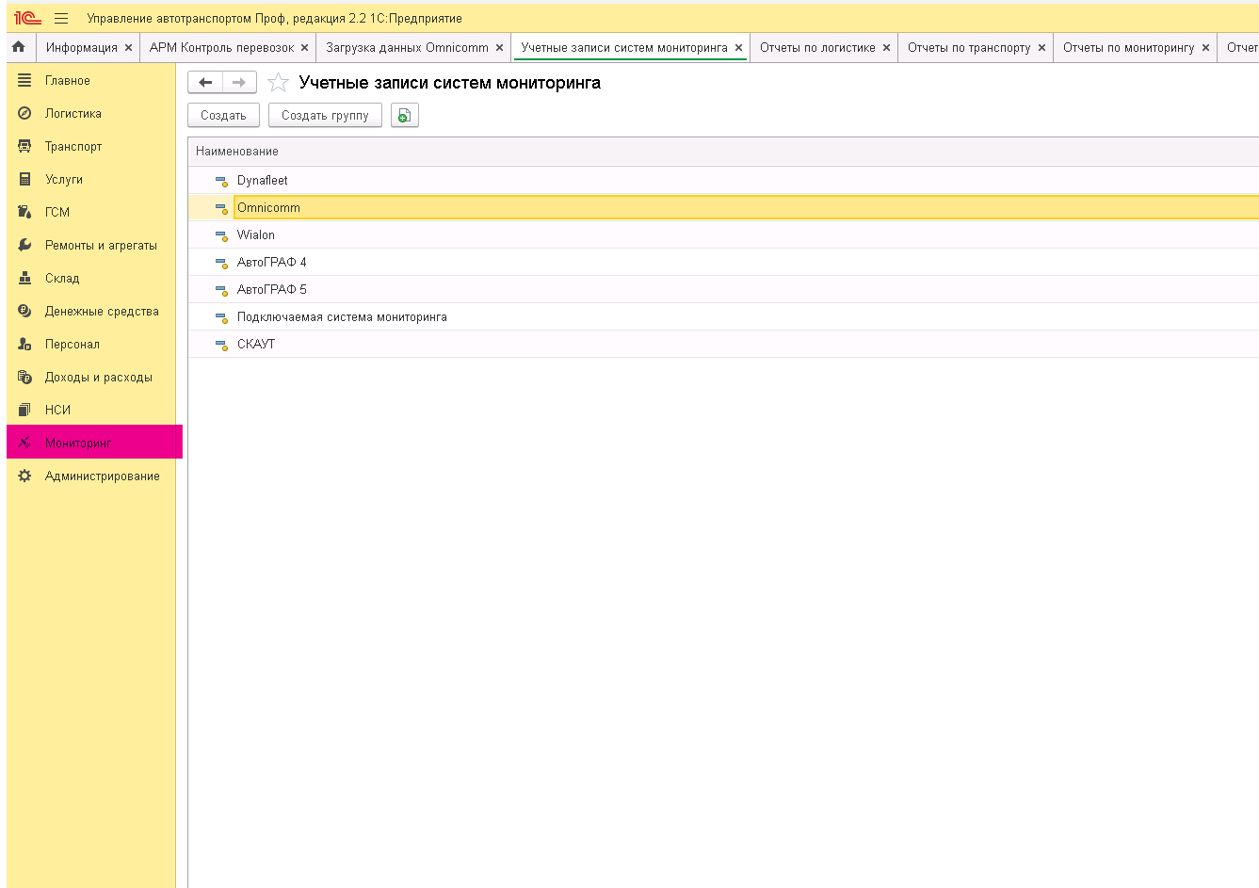The image size is (1259, 888).
Task: Switch to АРМ Контроль перевозок tab
Action: pyautogui.click(x=221, y=48)
